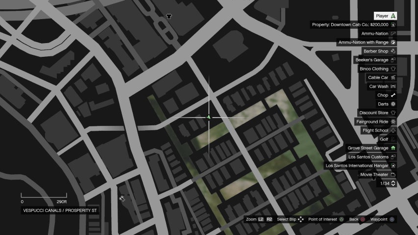Viewport: 418px width, 235px height.
Task: Click the clothing store shirt blip on map
Action: coord(169,16)
